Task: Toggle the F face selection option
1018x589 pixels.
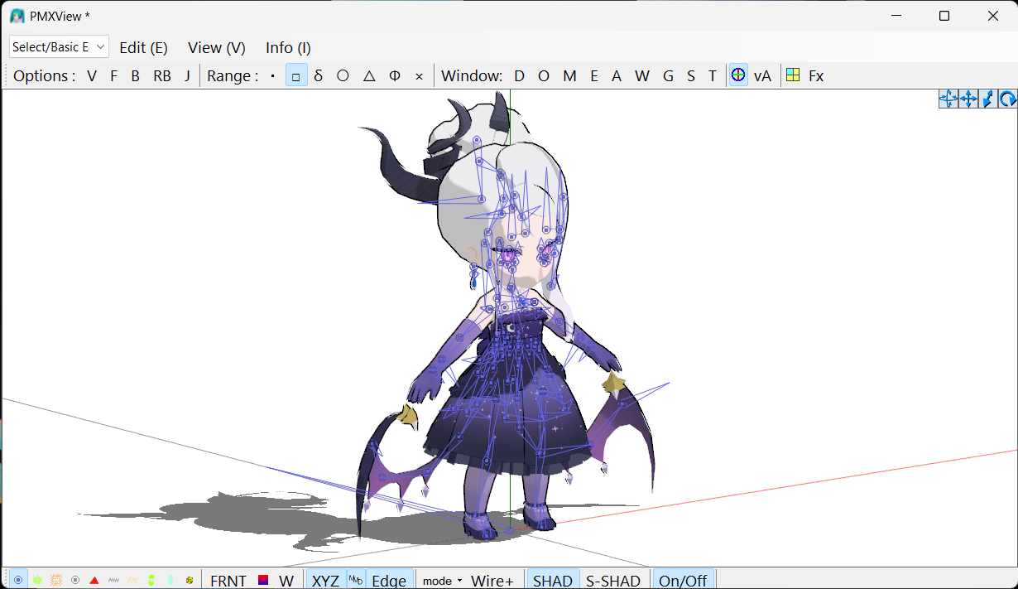Action: [x=114, y=76]
